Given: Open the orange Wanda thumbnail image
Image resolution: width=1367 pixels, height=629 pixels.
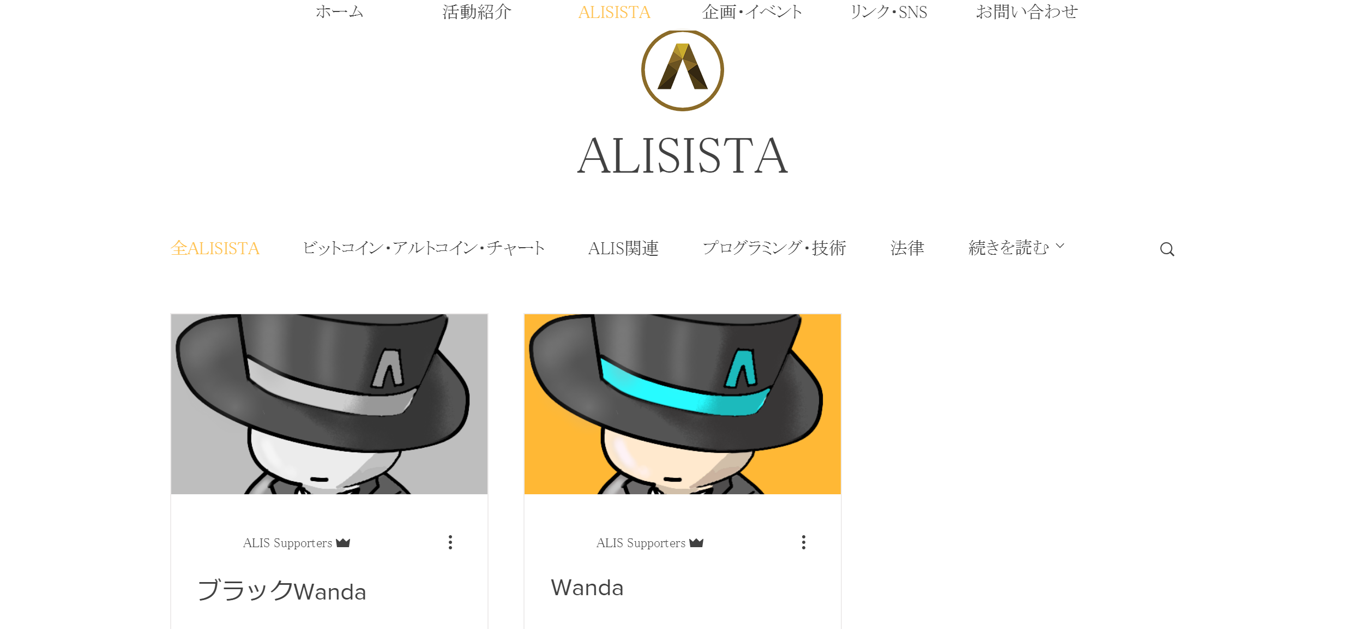Looking at the screenshot, I should [x=682, y=404].
